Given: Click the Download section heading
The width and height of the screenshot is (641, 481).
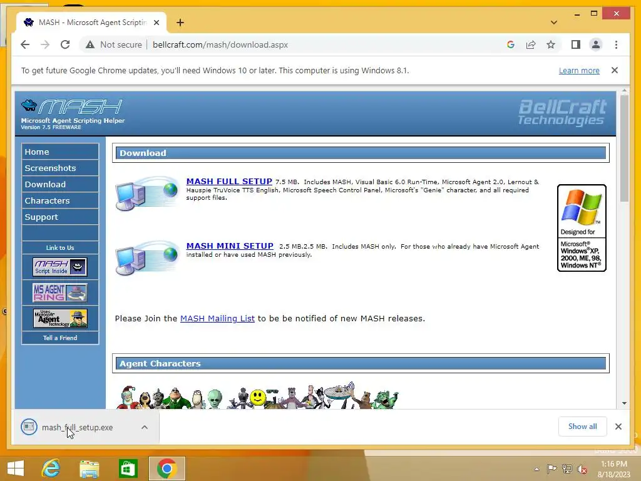Looking at the screenshot, I should click(x=361, y=153).
